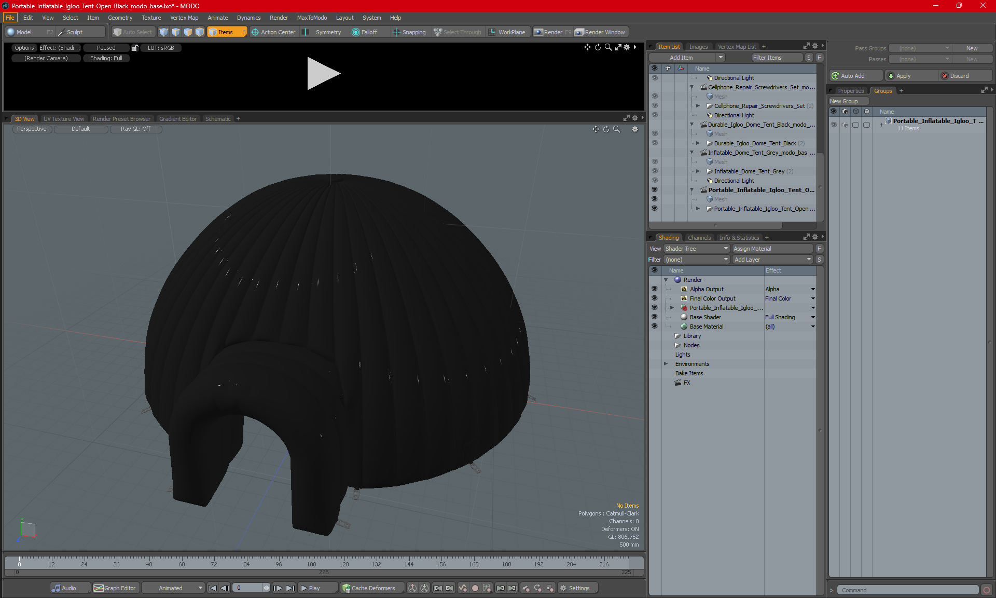Open the MaxToModo menu
The width and height of the screenshot is (996, 598).
click(312, 18)
